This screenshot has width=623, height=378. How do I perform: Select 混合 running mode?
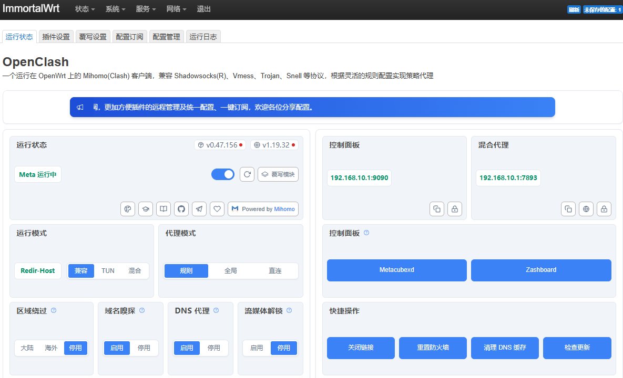pyautogui.click(x=135, y=270)
